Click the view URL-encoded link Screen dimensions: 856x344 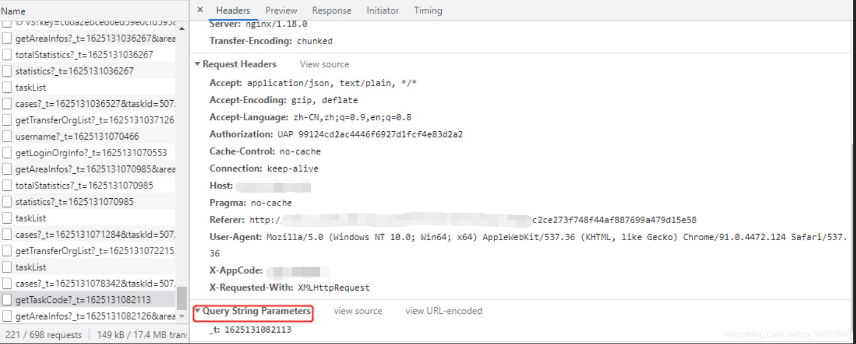pos(444,311)
